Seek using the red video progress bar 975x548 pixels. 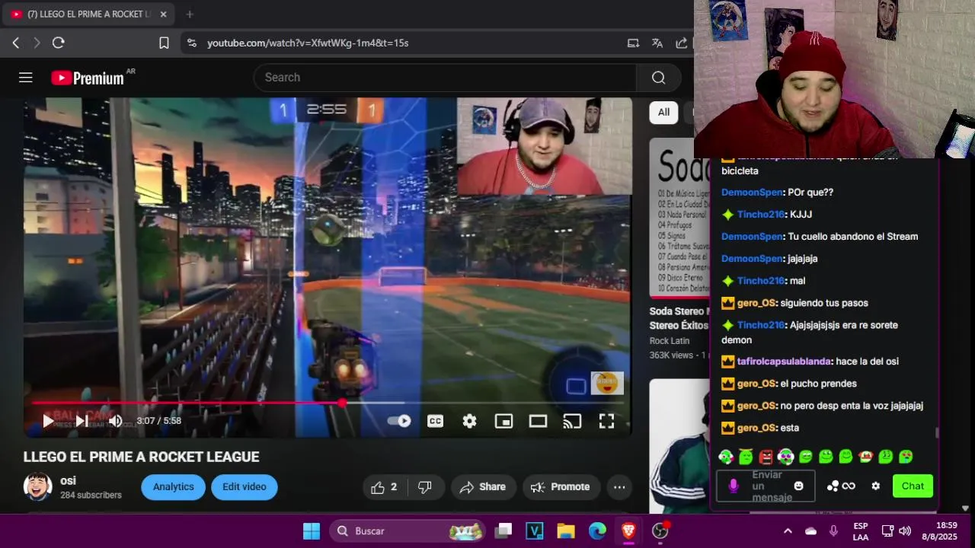[328, 403]
